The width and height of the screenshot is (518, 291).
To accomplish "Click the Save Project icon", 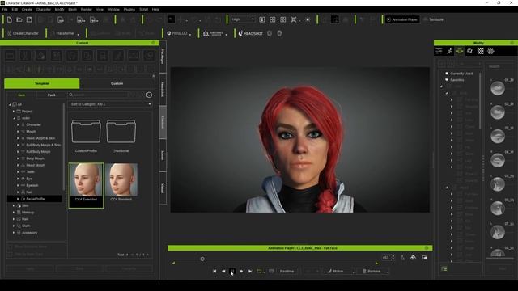I will [29, 19].
